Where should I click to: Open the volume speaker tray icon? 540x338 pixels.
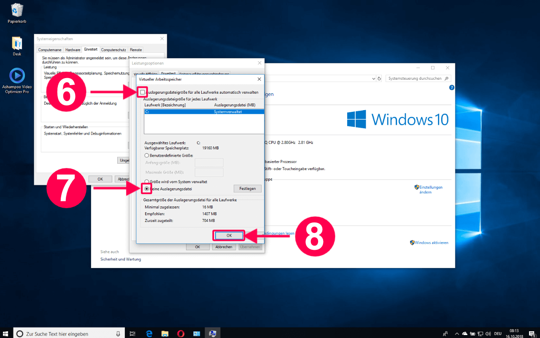click(x=488, y=333)
